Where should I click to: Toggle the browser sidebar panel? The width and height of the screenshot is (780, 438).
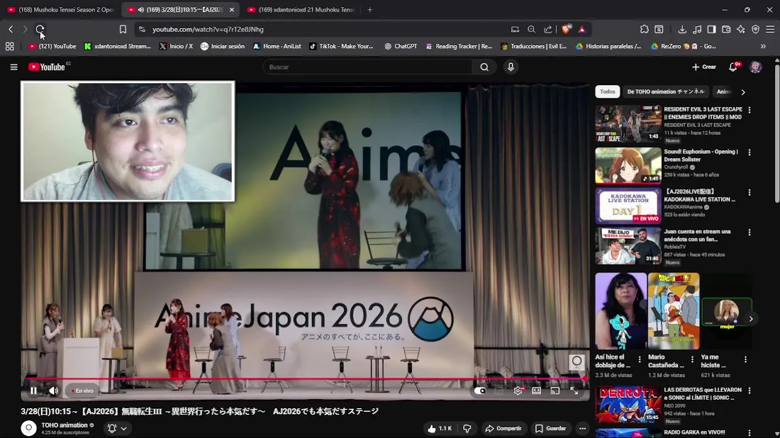[711, 29]
